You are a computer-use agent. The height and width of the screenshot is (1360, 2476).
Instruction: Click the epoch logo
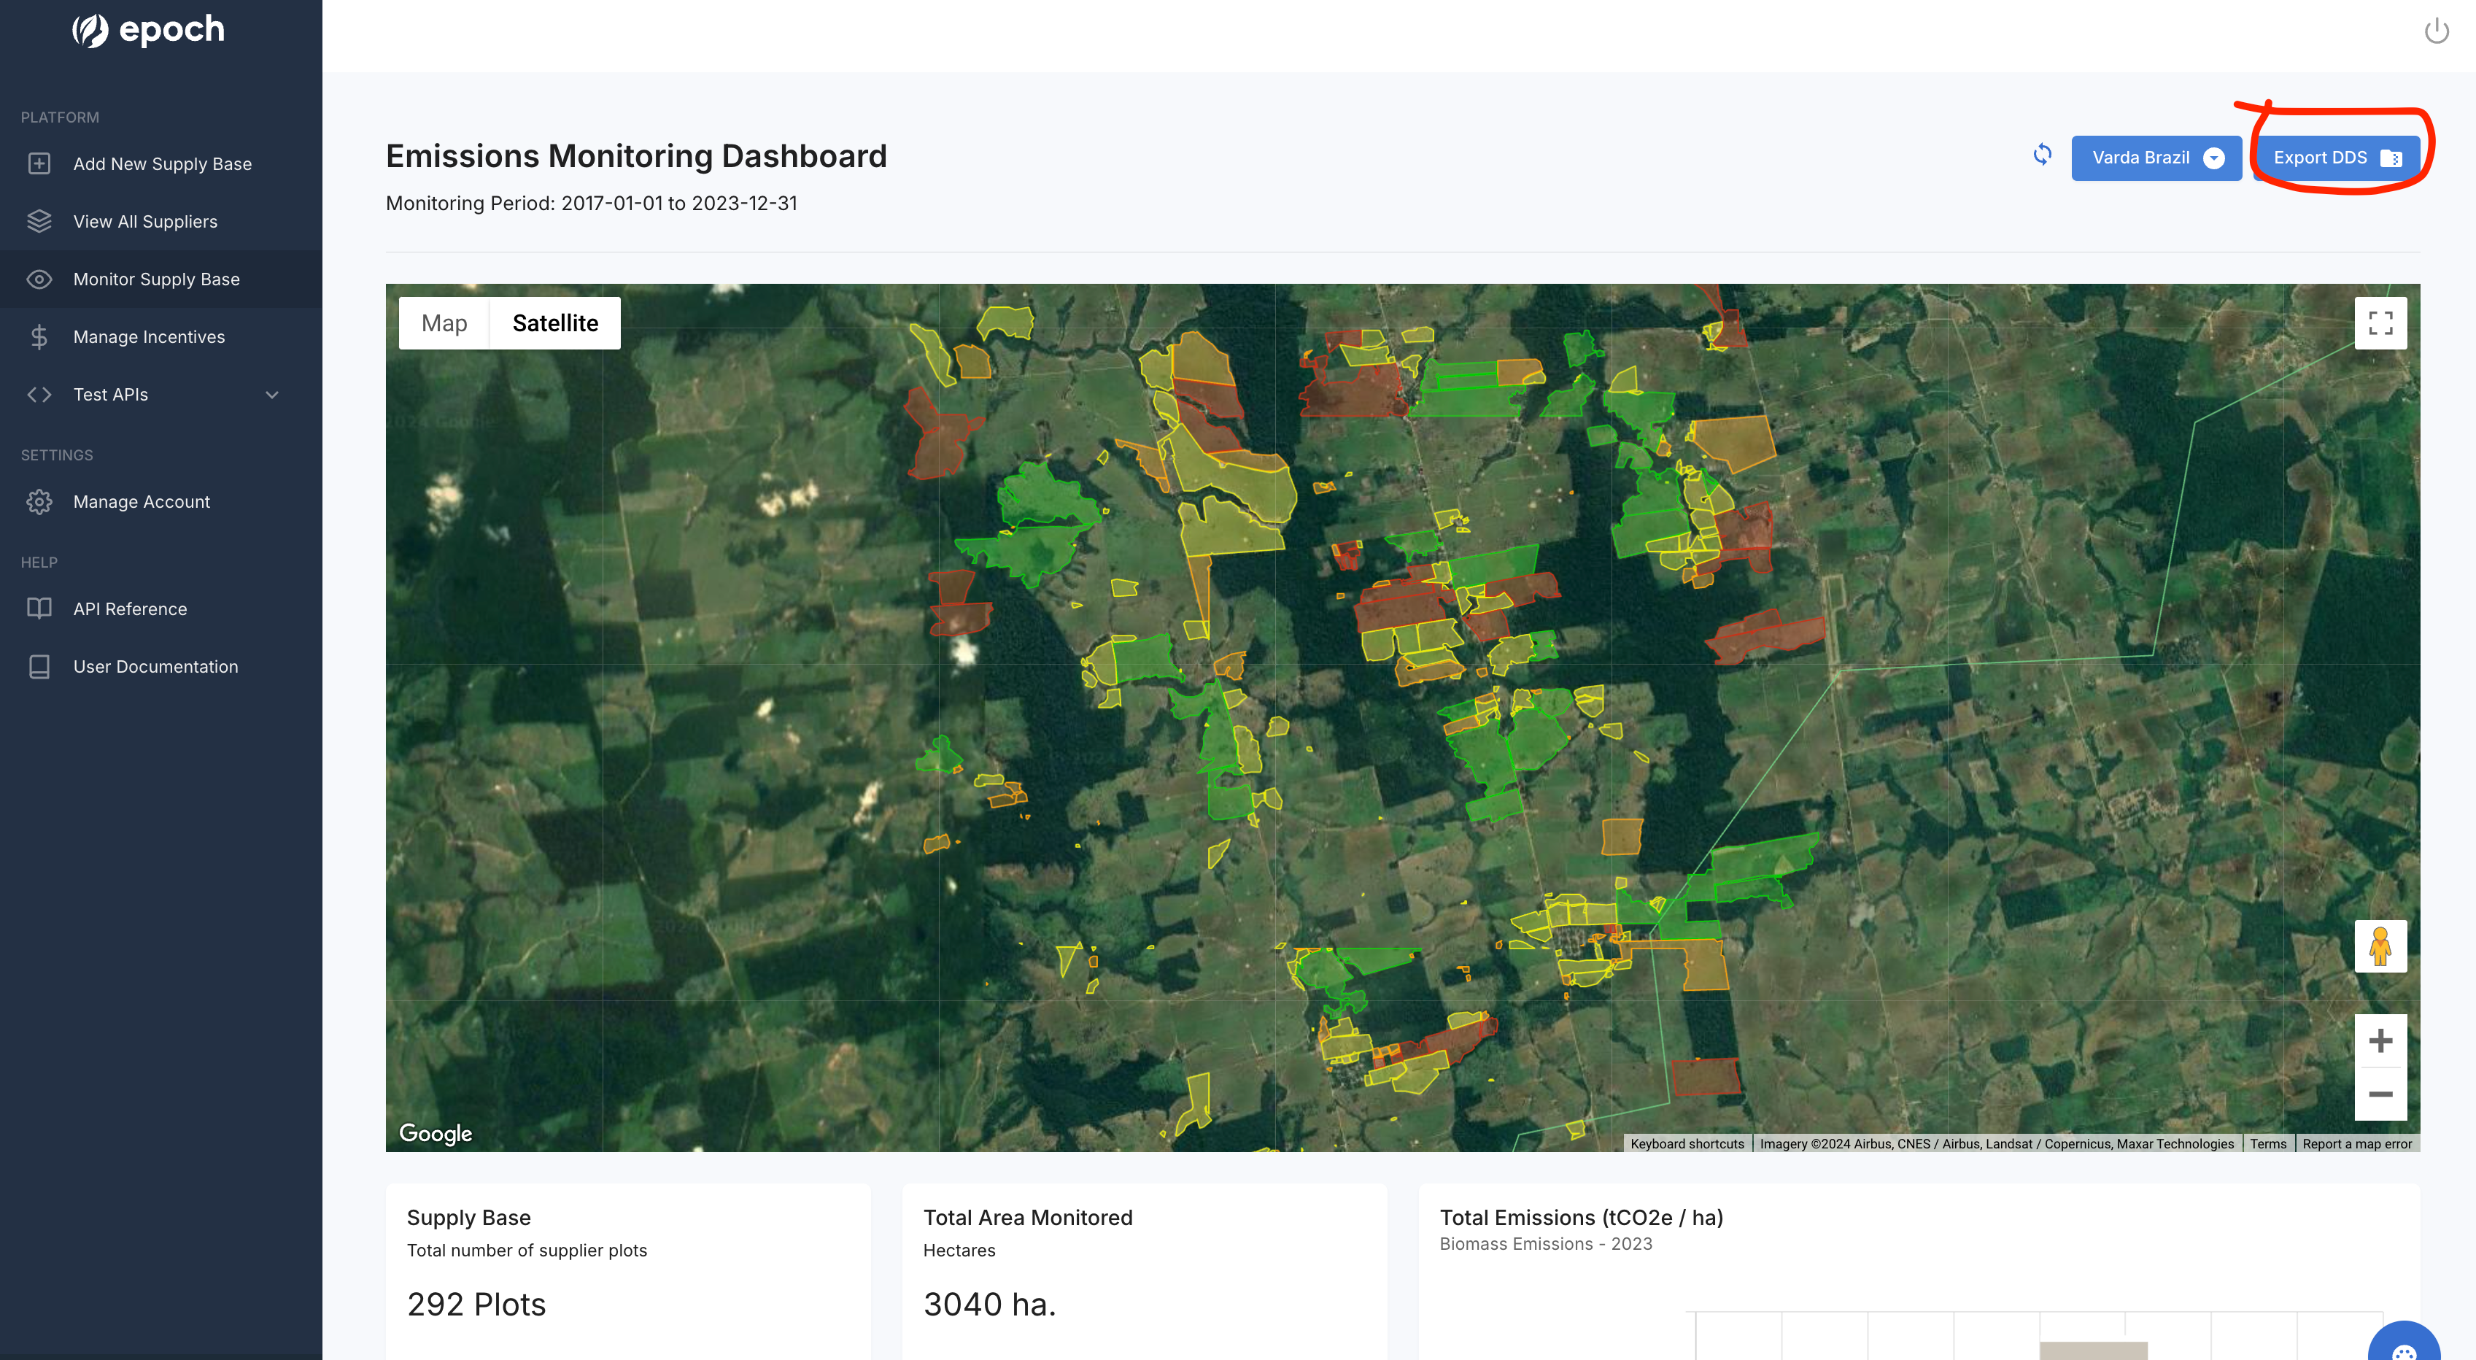coord(149,30)
